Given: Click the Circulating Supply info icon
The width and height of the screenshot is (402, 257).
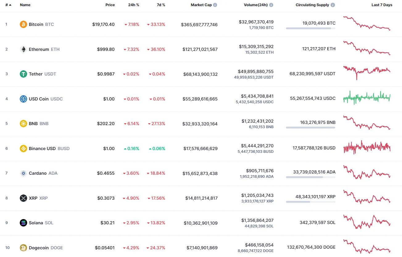Looking at the screenshot, I should point(333,5).
